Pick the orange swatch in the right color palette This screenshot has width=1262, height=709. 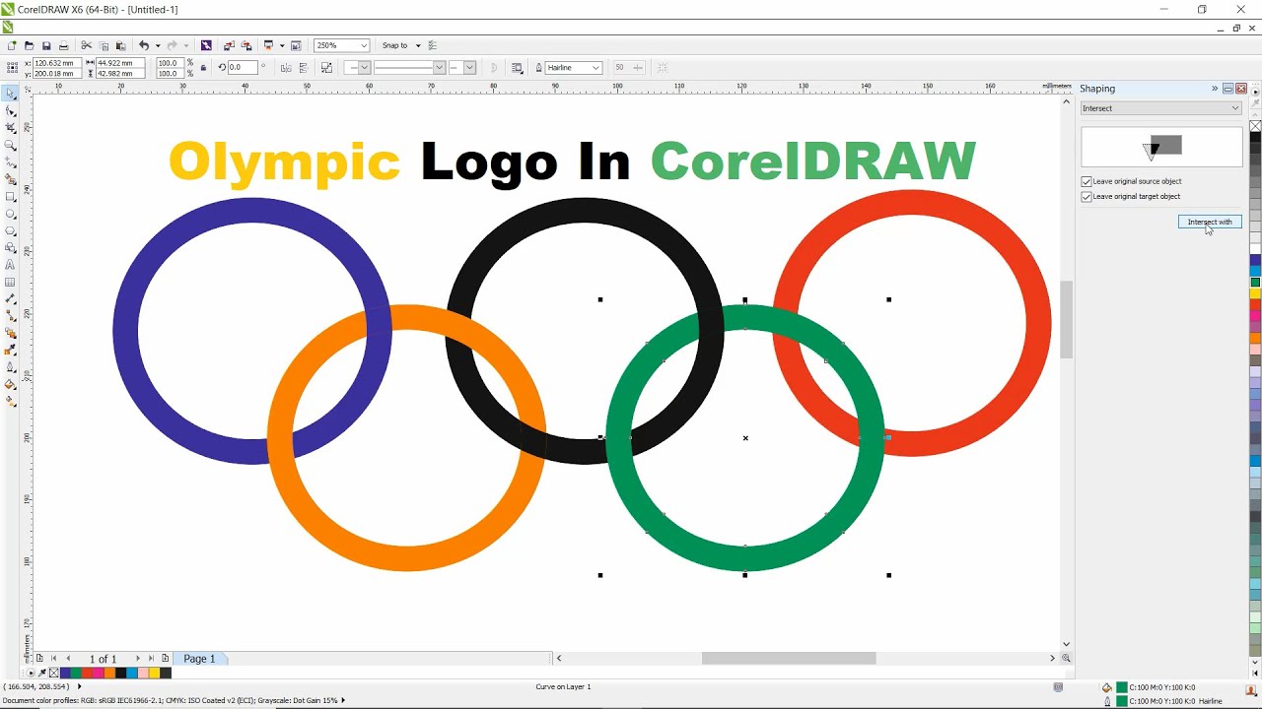coord(1255,338)
